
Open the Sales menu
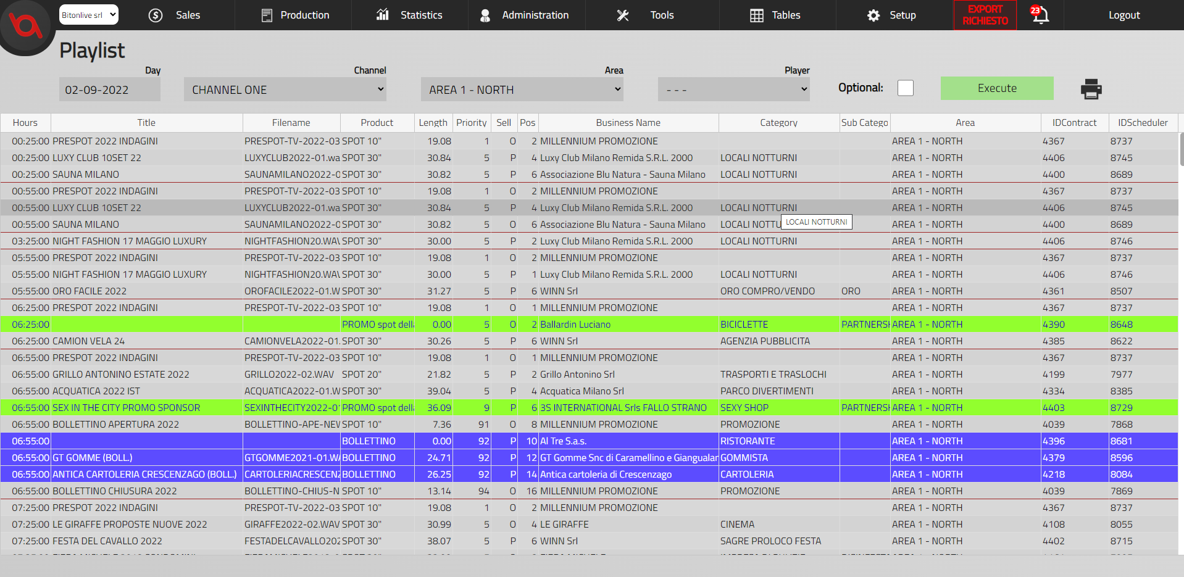(188, 15)
